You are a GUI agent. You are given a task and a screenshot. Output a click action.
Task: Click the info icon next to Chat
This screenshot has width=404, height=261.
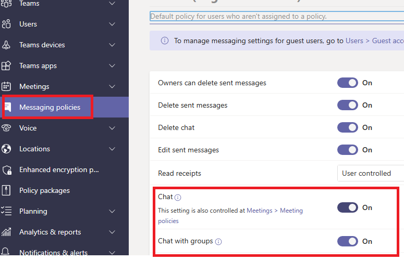pos(178,197)
